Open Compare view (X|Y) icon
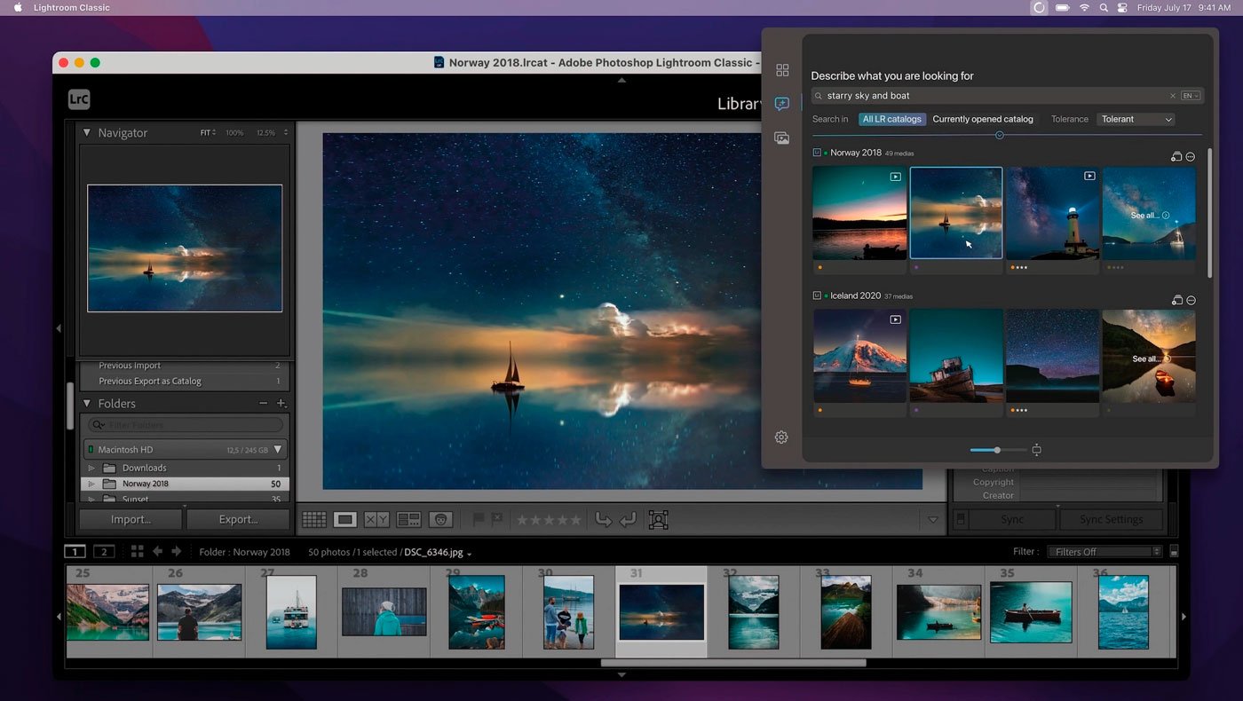The height and width of the screenshot is (701, 1243). [376, 520]
